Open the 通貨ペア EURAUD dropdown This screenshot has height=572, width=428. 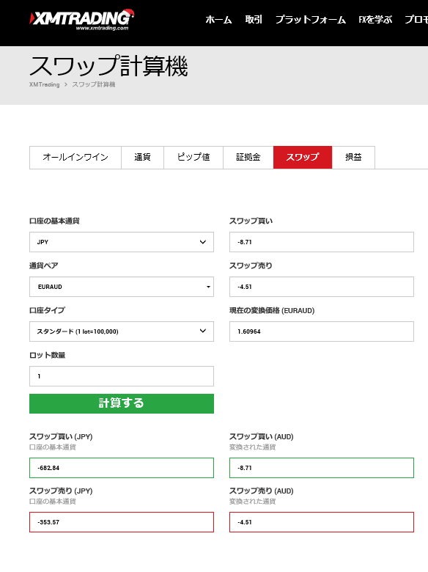point(122,287)
